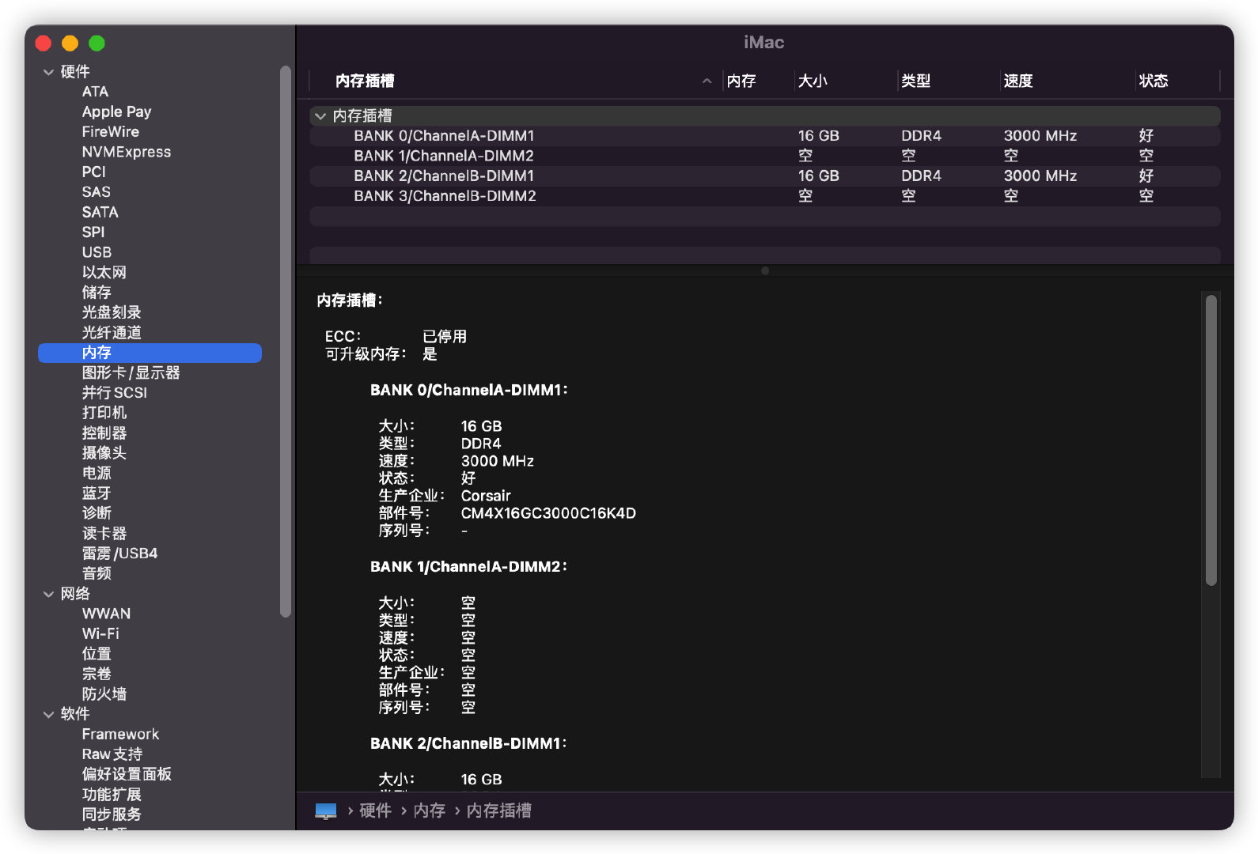This screenshot has height=854, width=1258.
Task: Select 诊断 in the sidebar
Action: pos(97,513)
